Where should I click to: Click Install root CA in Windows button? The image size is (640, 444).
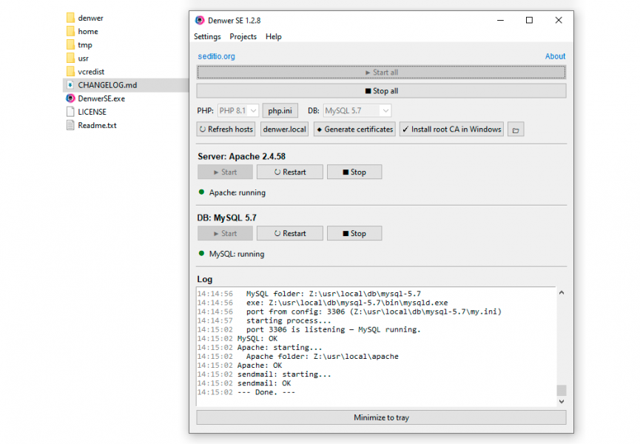451,129
